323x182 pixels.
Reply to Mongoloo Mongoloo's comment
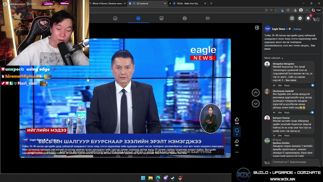point(287,85)
